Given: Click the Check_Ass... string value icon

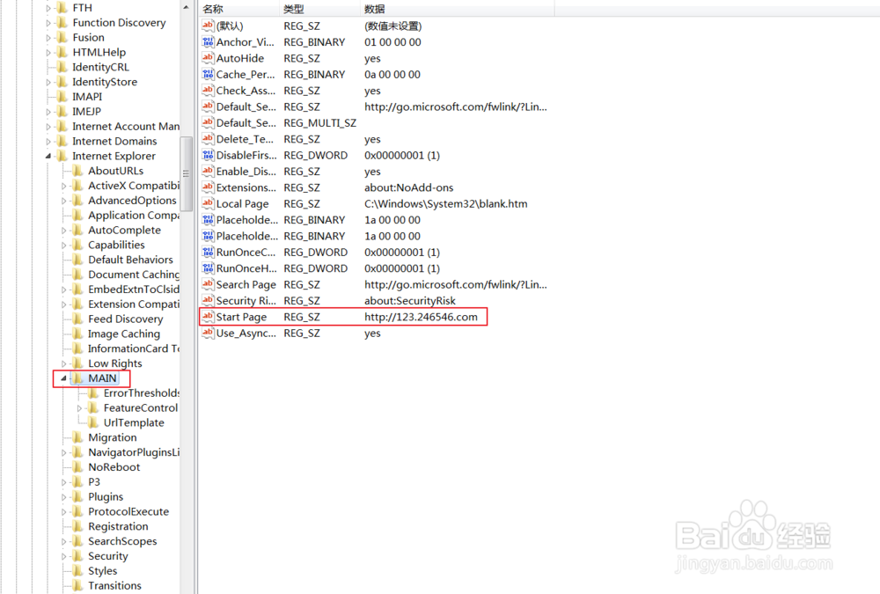Looking at the screenshot, I should [208, 91].
